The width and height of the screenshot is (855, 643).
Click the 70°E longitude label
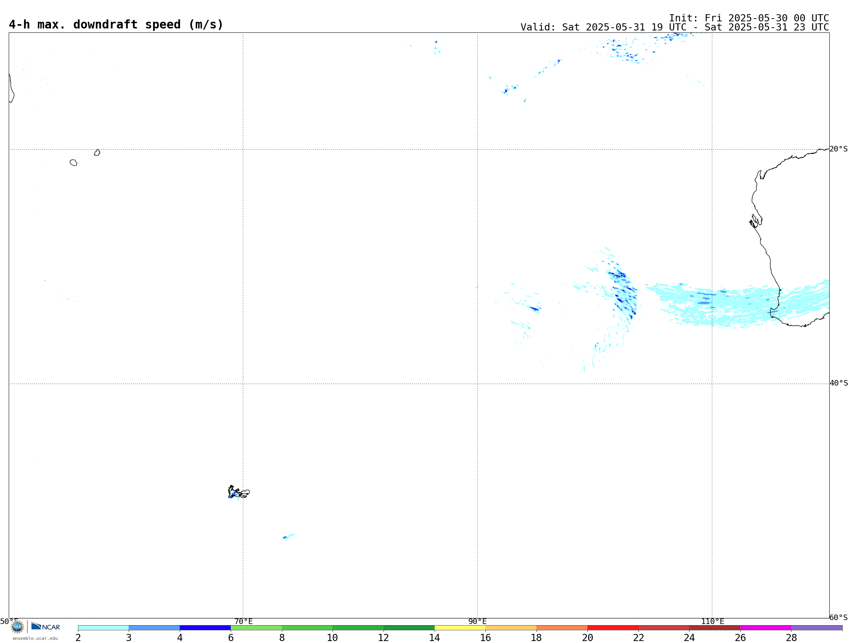pos(243,622)
